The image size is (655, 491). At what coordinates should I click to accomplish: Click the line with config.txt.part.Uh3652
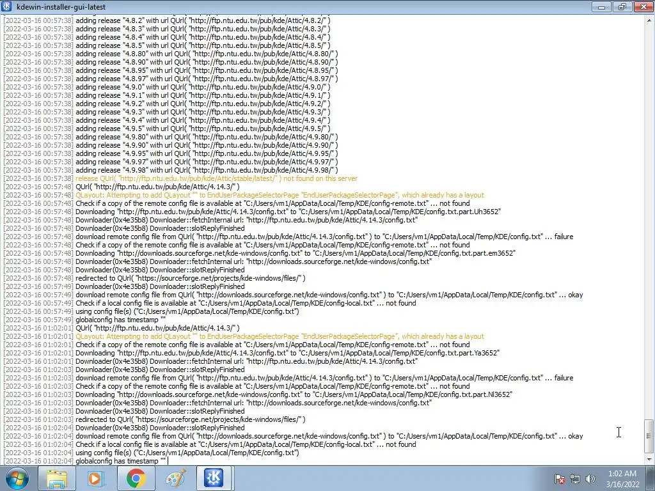[252, 212]
